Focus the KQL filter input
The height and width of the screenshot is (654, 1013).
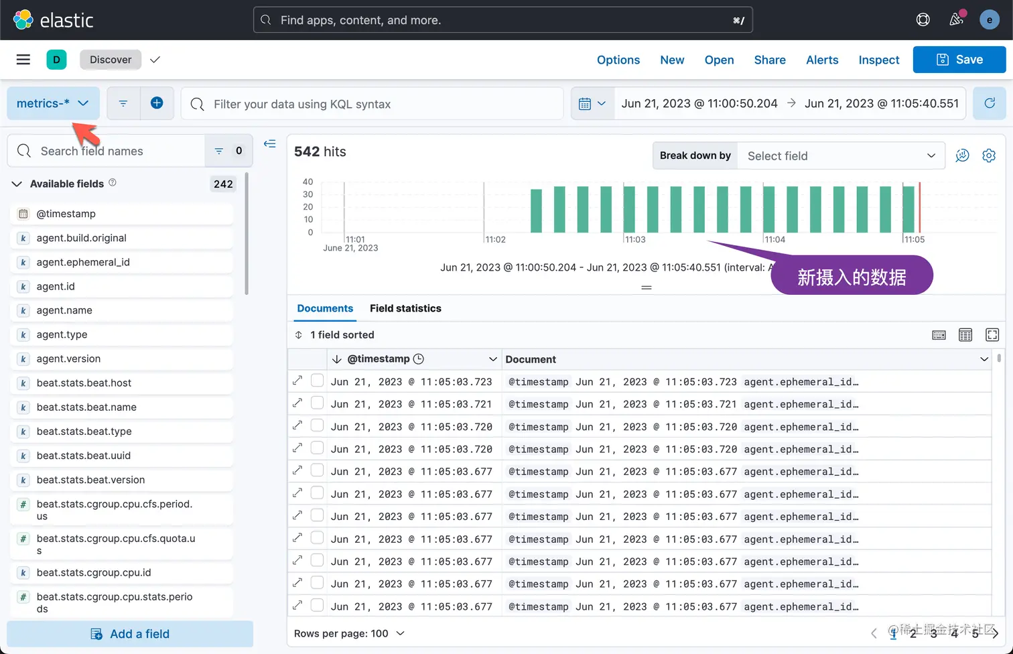coord(373,104)
